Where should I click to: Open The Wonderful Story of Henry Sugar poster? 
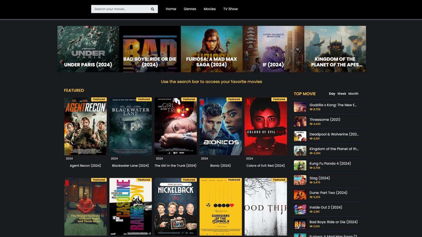86,207
